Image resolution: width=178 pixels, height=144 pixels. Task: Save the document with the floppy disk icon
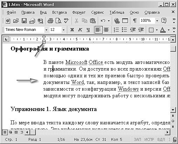[x=24, y=21]
